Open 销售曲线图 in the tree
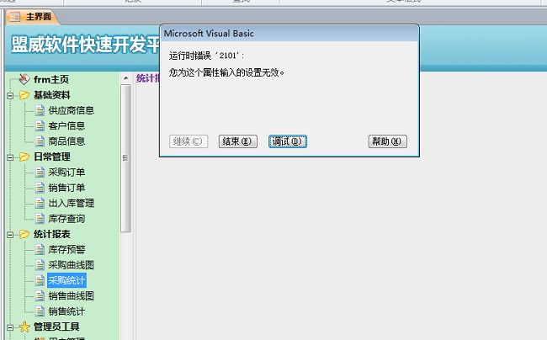Screen dimensions: 547x340 (72, 295)
